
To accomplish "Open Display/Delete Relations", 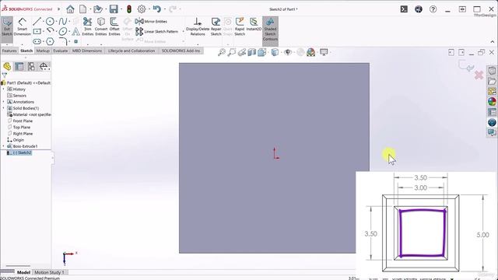I will point(198,27).
